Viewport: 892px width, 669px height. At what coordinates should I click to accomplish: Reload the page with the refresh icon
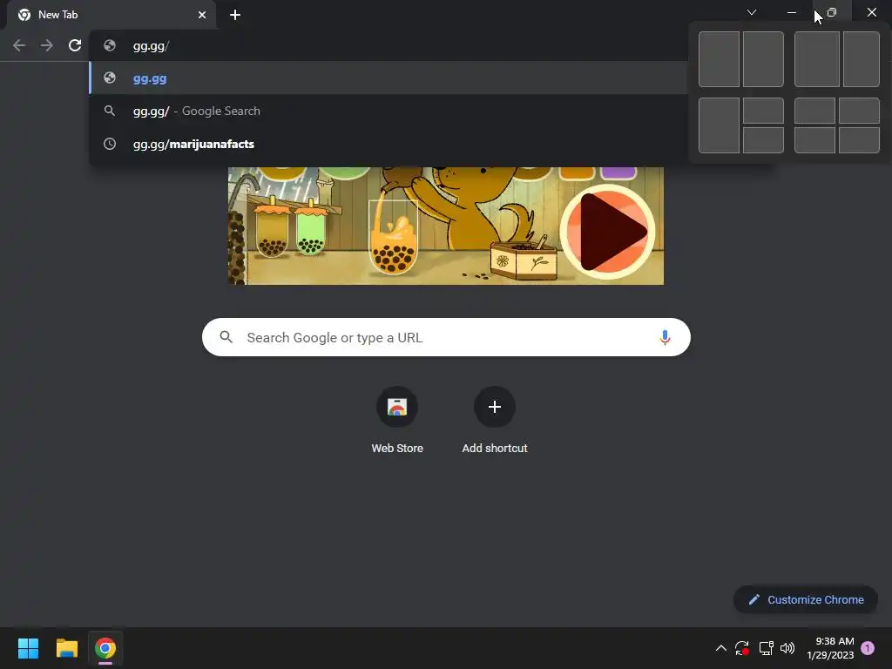[75, 45]
